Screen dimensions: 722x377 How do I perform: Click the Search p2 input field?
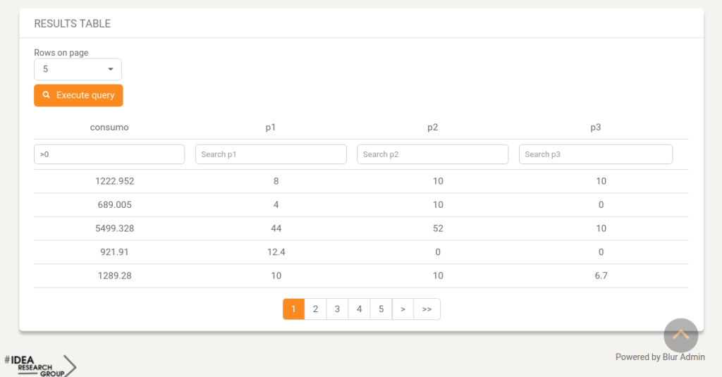pos(432,154)
